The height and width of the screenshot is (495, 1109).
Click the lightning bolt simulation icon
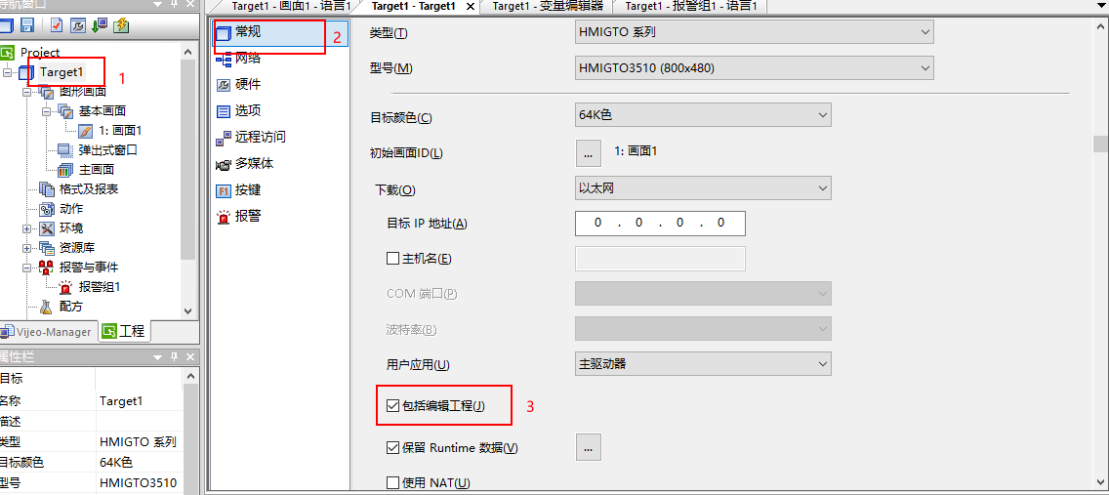point(121,24)
